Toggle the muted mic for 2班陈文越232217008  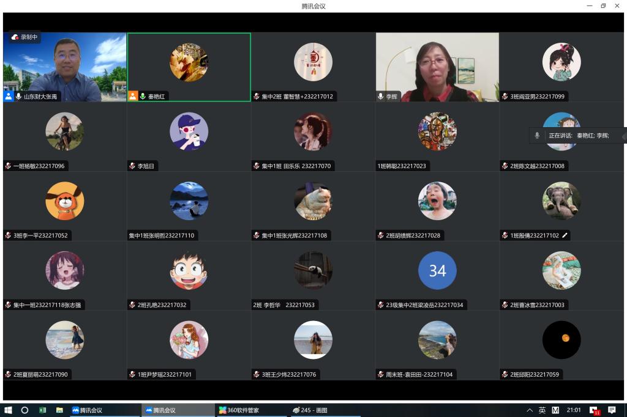(x=505, y=166)
